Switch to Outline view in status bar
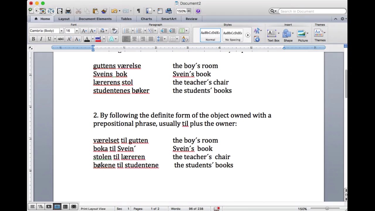 click(41, 207)
